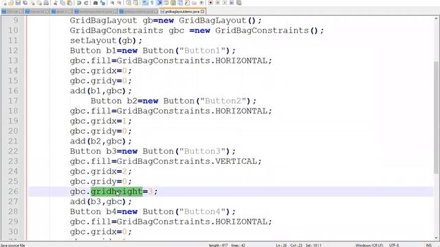Click gbc.gridx=2; on line 24
Screen dimensions: 440x247
click(101, 172)
